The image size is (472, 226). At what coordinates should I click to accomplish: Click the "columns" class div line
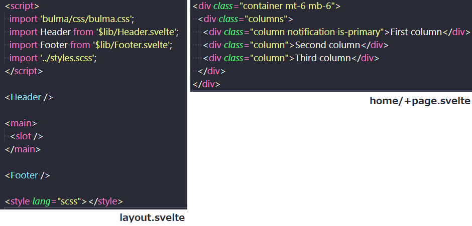tap(246, 19)
